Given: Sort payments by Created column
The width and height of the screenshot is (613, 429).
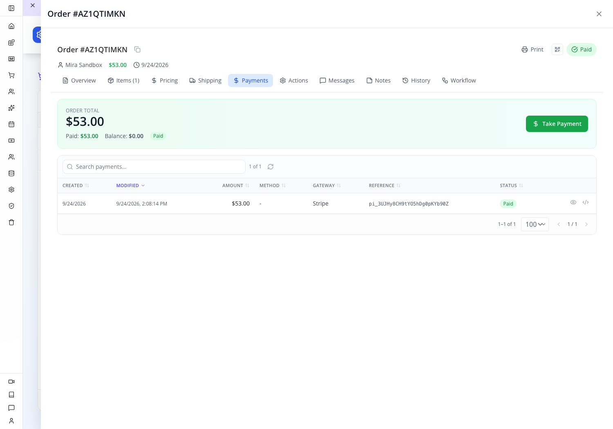Looking at the screenshot, I should pos(76,185).
